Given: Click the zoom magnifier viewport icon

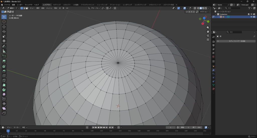Looking at the screenshot, I should 208,27.
